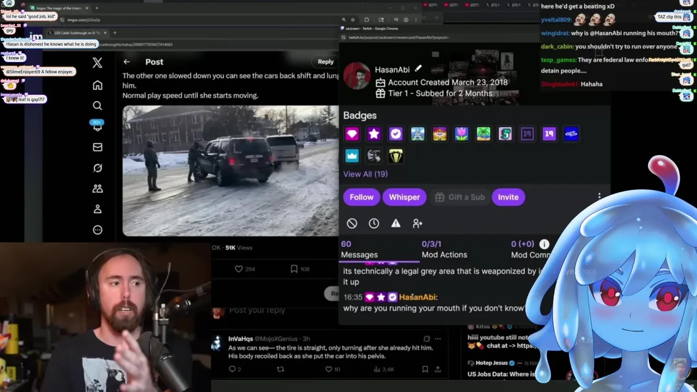Expand View All (19) badges
The image size is (697, 392).
coord(365,174)
